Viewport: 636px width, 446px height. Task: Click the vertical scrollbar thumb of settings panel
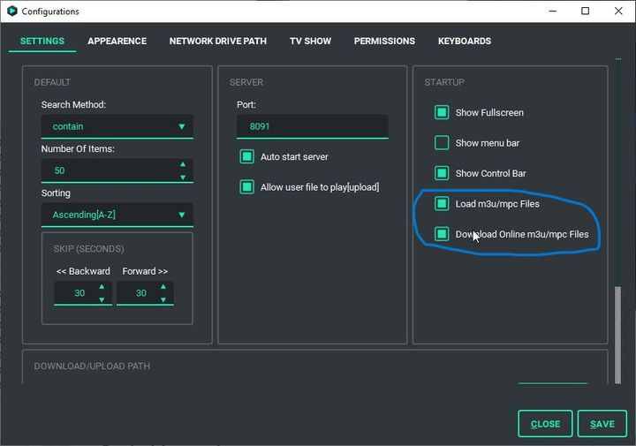tap(617, 335)
